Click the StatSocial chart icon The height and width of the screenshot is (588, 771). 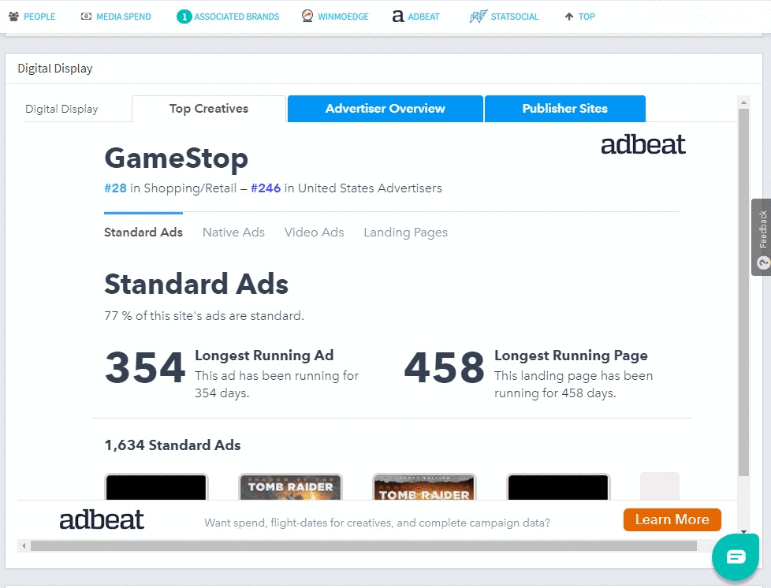[478, 17]
